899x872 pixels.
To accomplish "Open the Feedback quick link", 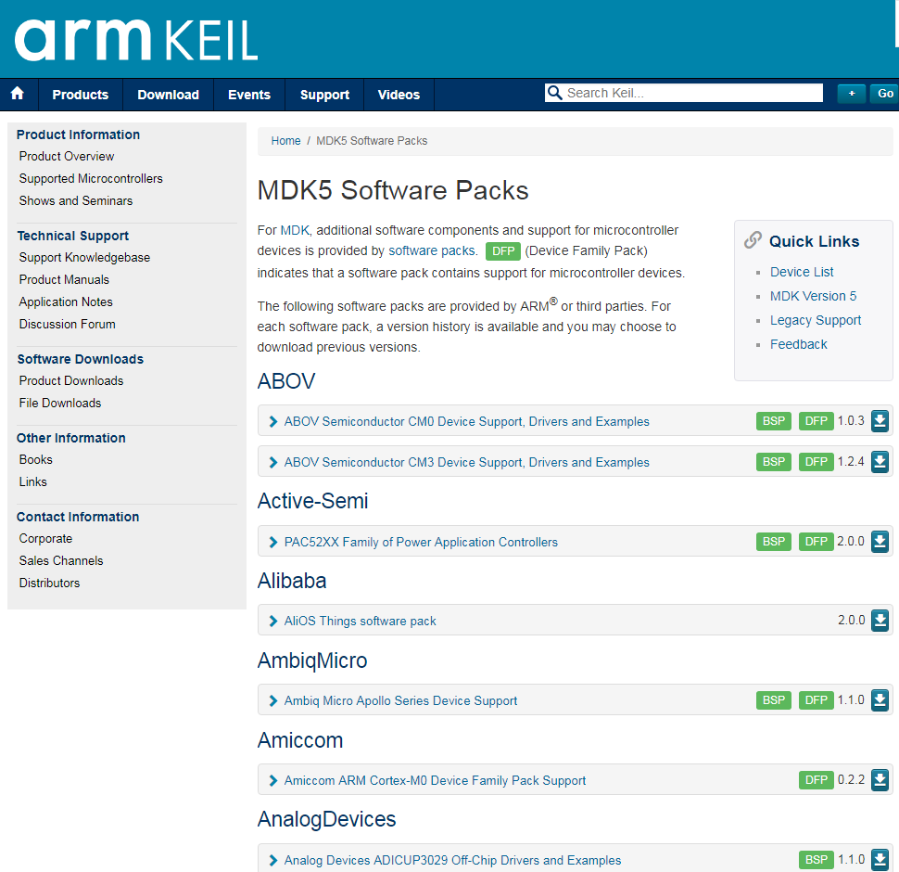I will click(x=798, y=344).
